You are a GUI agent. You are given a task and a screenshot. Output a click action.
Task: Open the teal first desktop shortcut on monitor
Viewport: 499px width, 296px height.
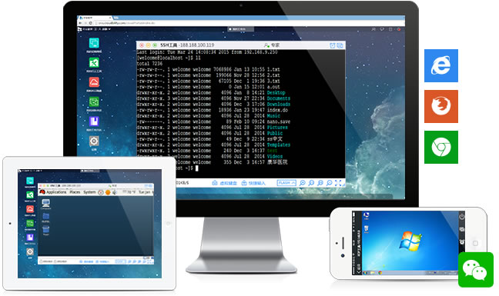coord(94,43)
